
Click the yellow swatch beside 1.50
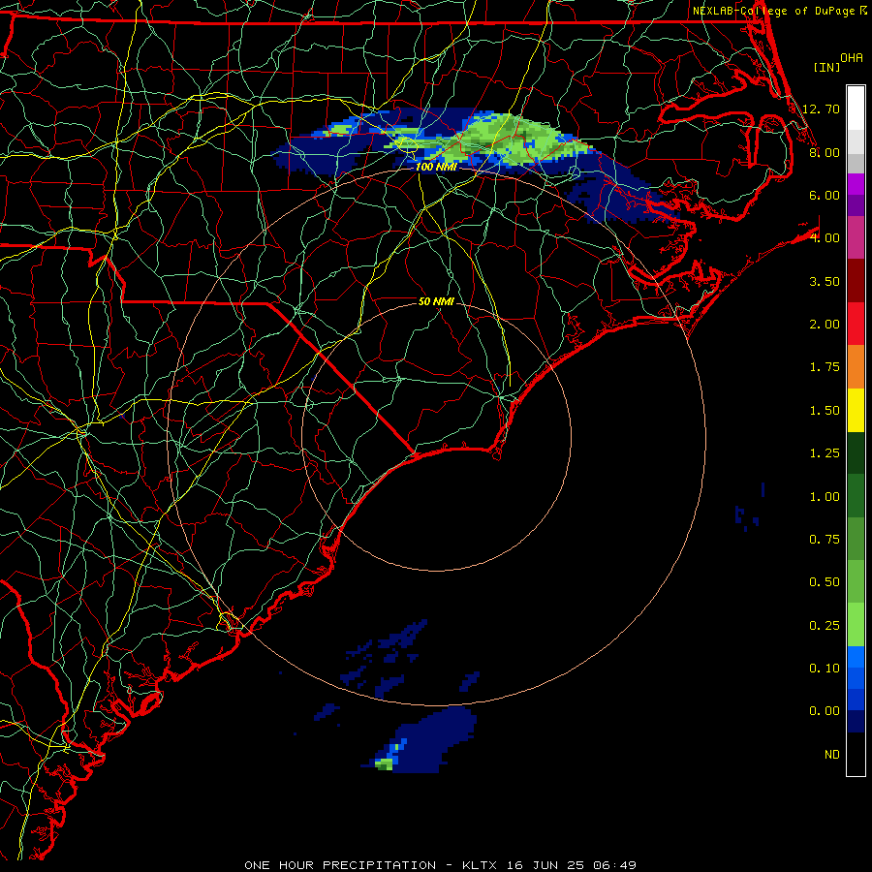click(856, 410)
